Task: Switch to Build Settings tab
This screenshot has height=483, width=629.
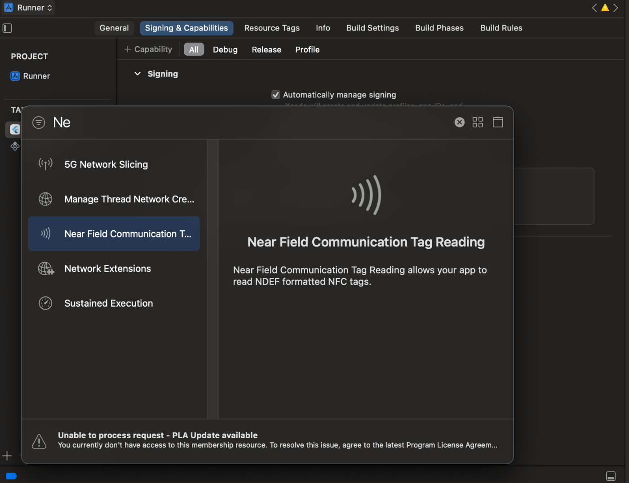Action: pyautogui.click(x=372, y=28)
